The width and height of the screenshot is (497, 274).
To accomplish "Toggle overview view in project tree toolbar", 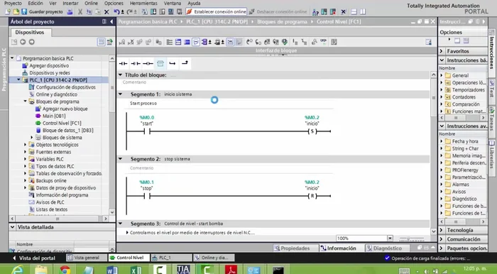I will (x=101, y=42).
